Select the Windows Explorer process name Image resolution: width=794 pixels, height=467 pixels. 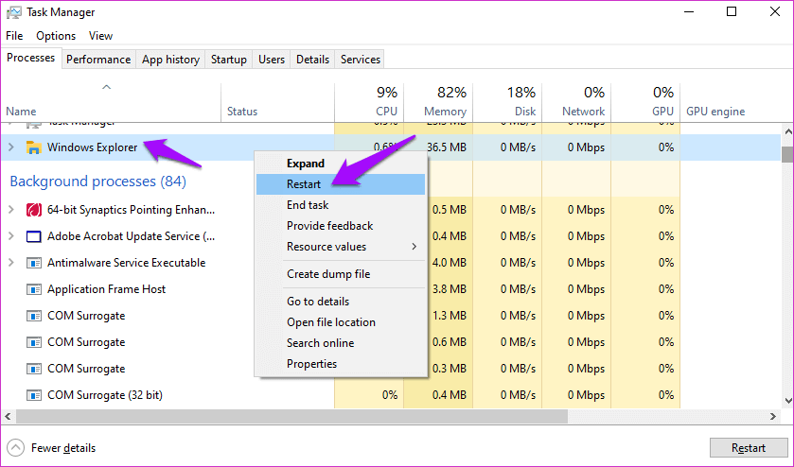pos(92,147)
